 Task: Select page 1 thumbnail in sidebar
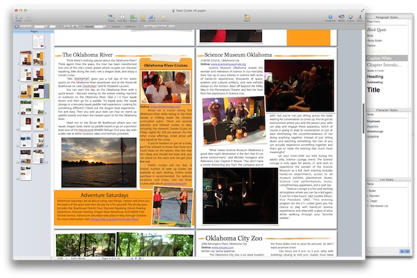(38, 42)
